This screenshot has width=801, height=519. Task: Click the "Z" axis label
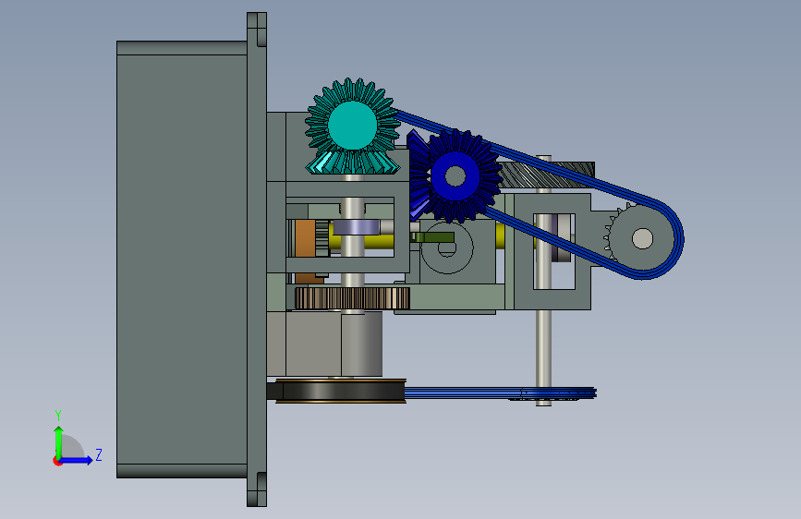(x=99, y=454)
